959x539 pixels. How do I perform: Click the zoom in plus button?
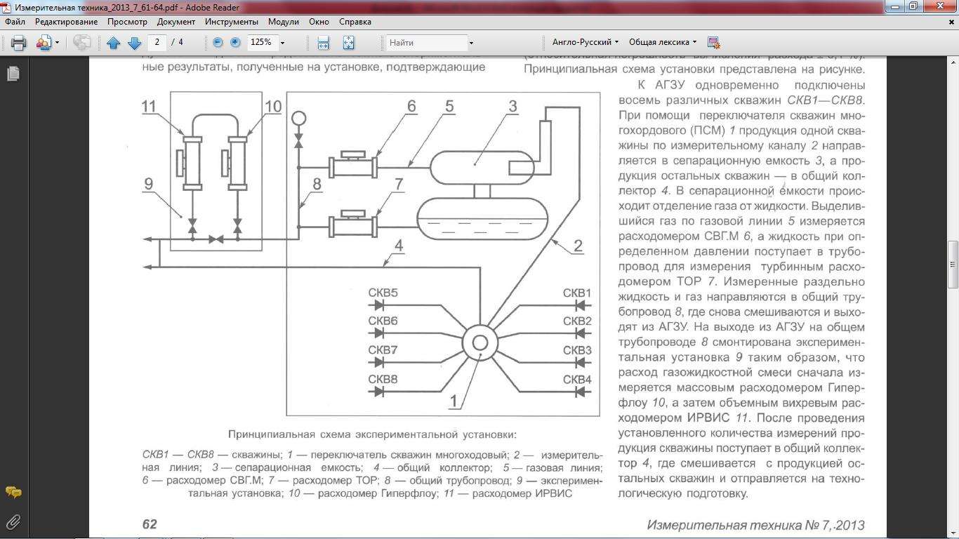click(x=235, y=43)
